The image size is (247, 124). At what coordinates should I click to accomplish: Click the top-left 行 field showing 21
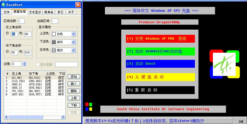(x=14, y=34)
